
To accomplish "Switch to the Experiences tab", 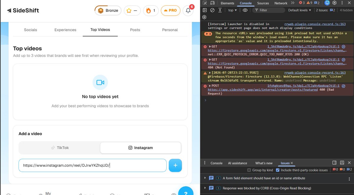I will [65, 30].
